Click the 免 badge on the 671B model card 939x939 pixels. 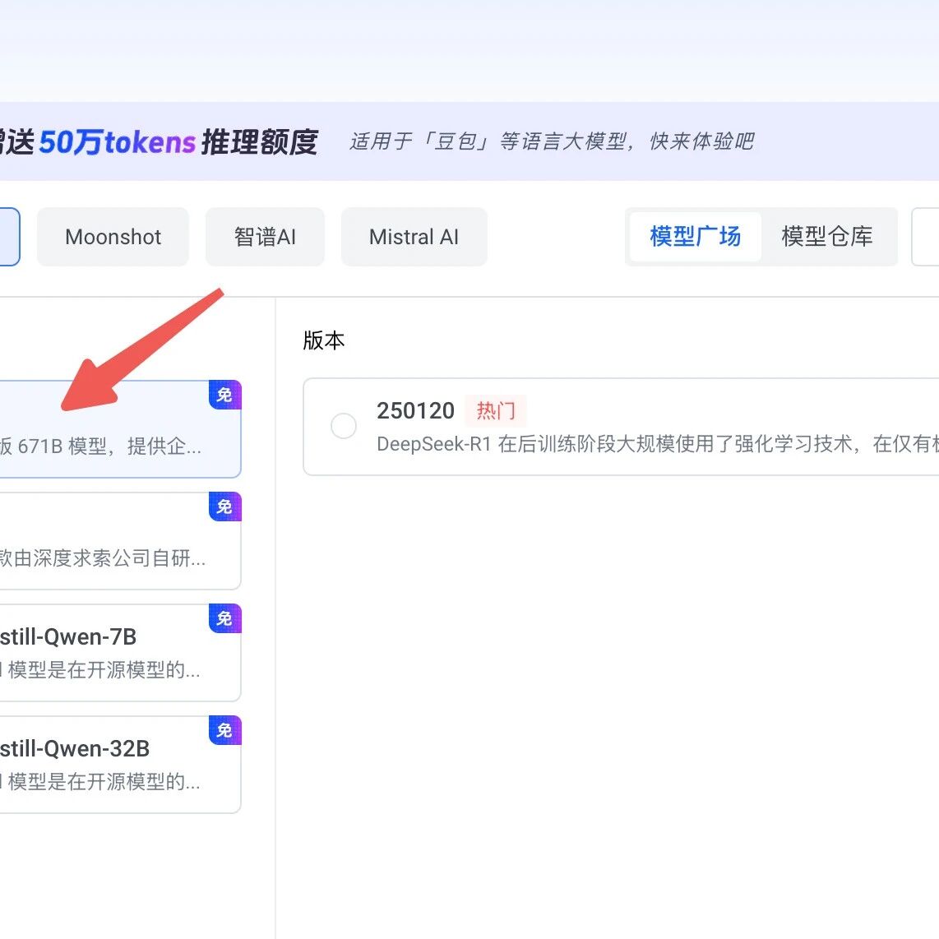pyautogui.click(x=224, y=395)
